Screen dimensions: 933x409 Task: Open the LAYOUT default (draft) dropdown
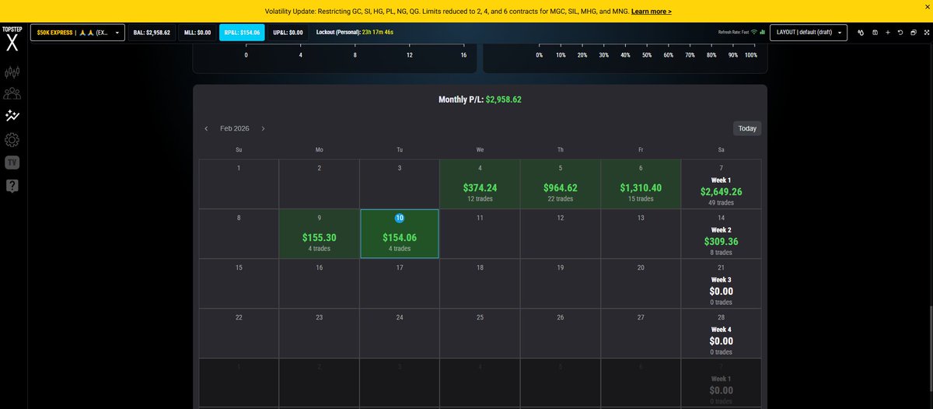click(808, 33)
